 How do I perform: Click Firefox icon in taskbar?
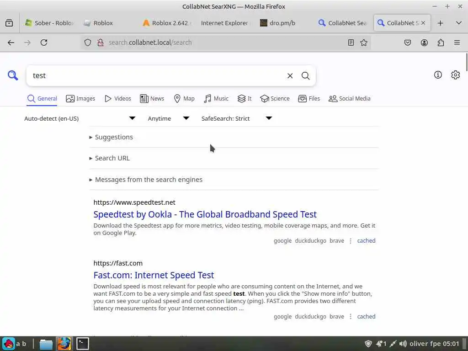pyautogui.click(x=64, y=344)
